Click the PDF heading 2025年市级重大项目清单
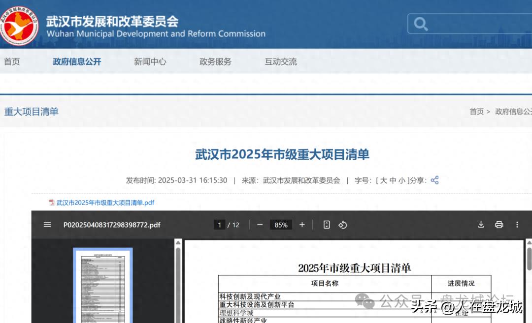 click(x=355, y=268)
